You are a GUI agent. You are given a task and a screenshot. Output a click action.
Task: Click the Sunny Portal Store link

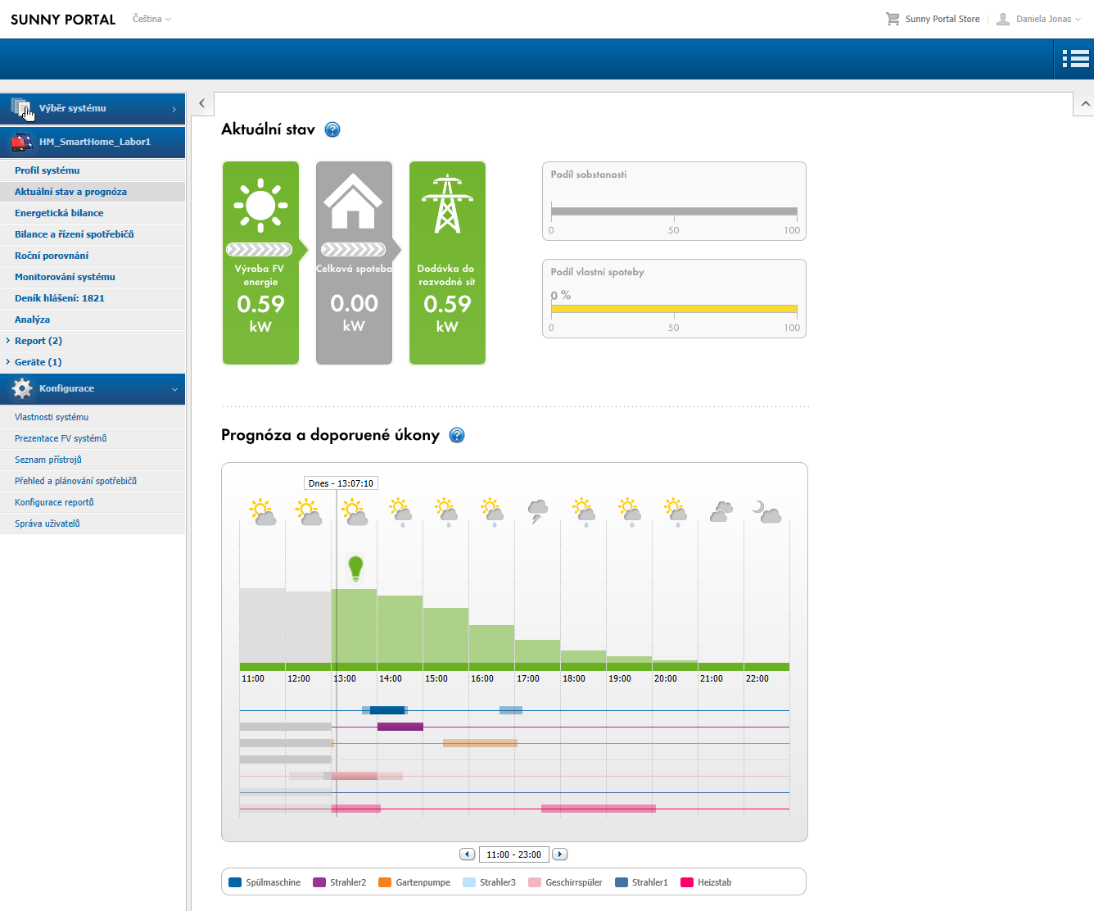click(x=943, y=19)
